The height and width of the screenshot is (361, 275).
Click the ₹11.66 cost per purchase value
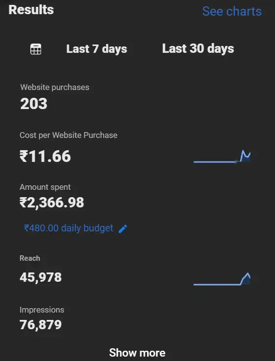tap(45, 157)
